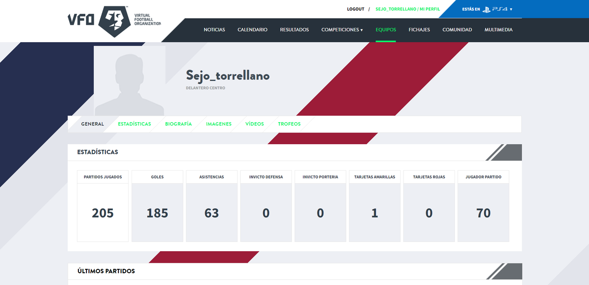Click the TARJETAS AMARILLAS value 1
Viewport: 589px width, 285px height.
click(x=375, y=213)
